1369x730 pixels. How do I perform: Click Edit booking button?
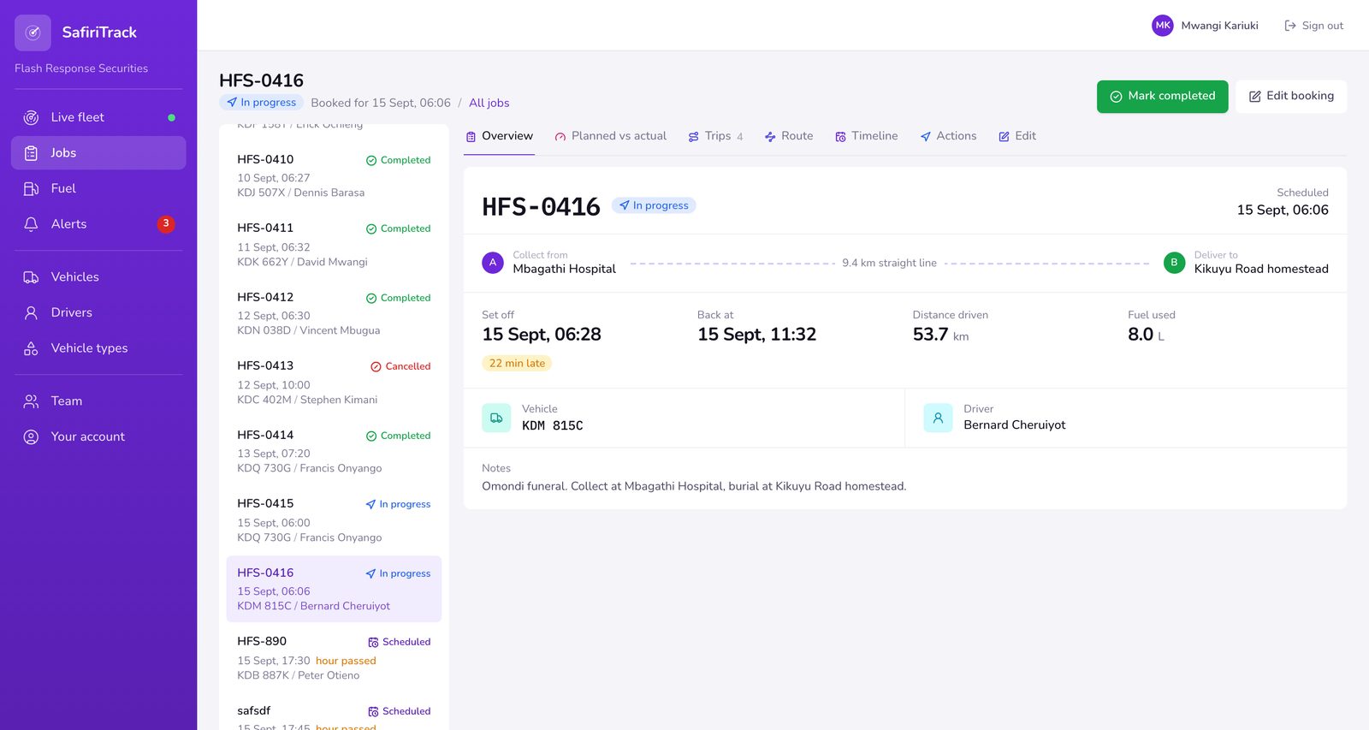tap(1291, 97)
